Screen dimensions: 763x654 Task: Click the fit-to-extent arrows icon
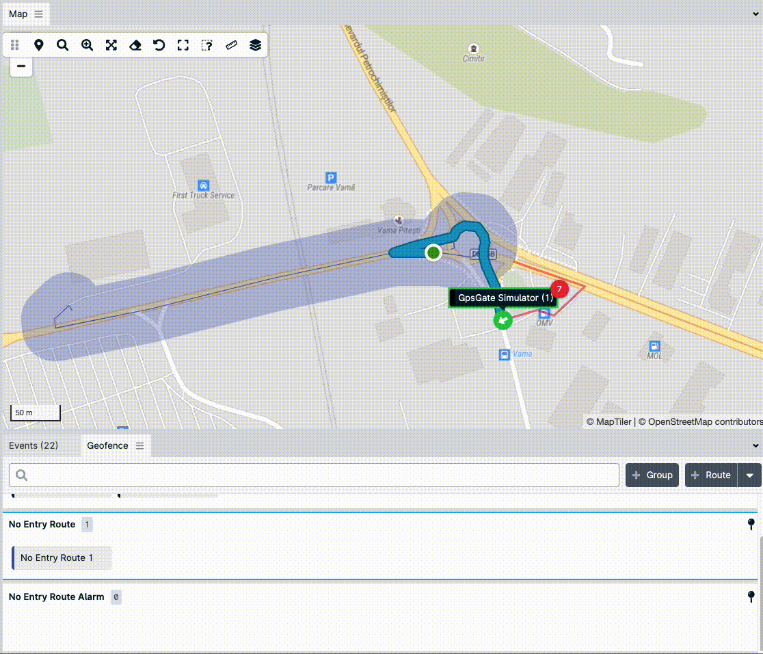111,45
